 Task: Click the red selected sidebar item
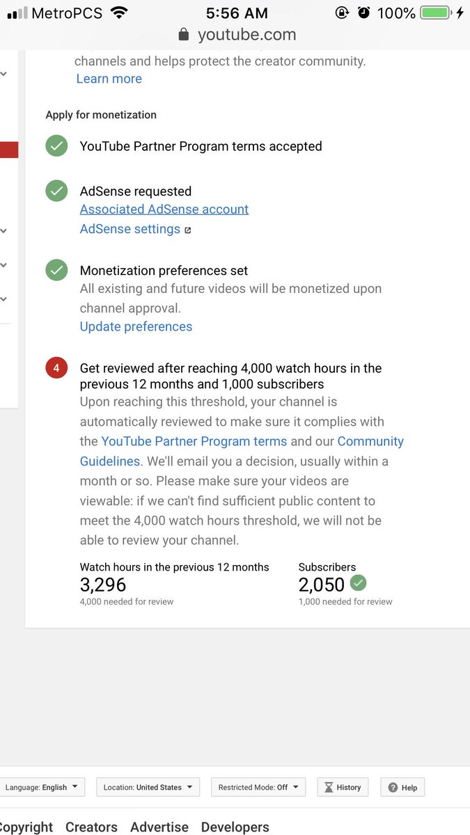(9, 150)
